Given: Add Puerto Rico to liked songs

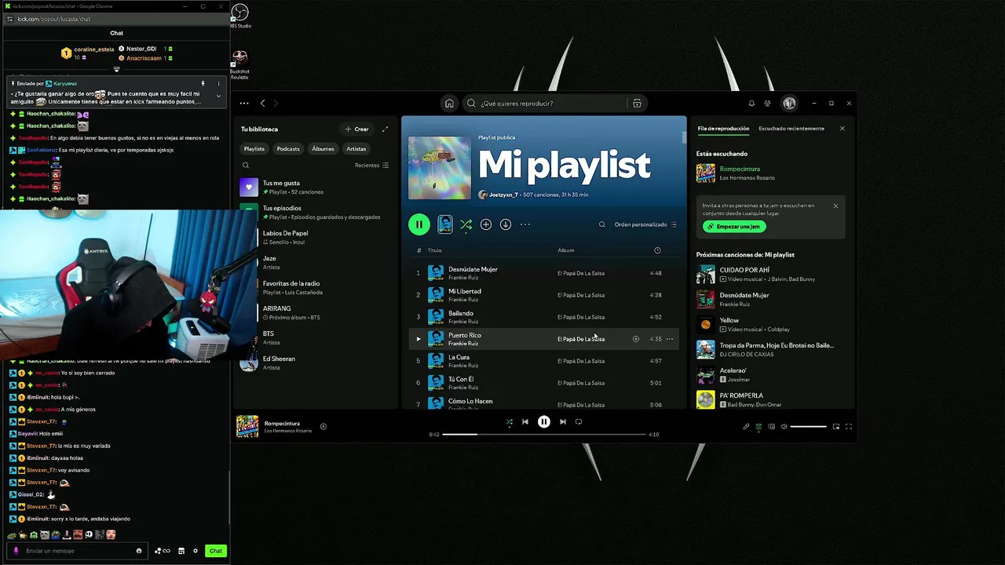Looking at the screenshot, I should 636,339.
